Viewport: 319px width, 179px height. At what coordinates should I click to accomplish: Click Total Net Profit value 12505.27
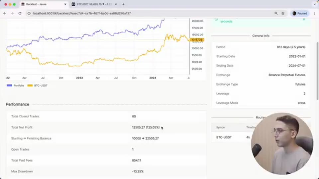tap(146, 127)
